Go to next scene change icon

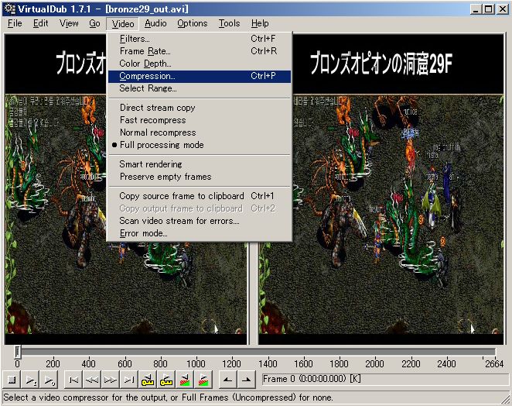pyautogui.click(x=203, y=380)
